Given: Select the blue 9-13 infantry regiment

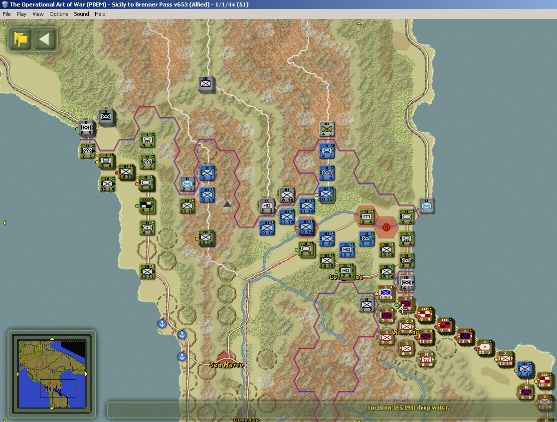Looking at the screenshot, I should point(207,195).
